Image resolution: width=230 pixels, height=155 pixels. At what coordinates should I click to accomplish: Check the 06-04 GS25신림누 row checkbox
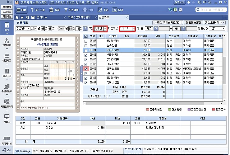point(86,50)
